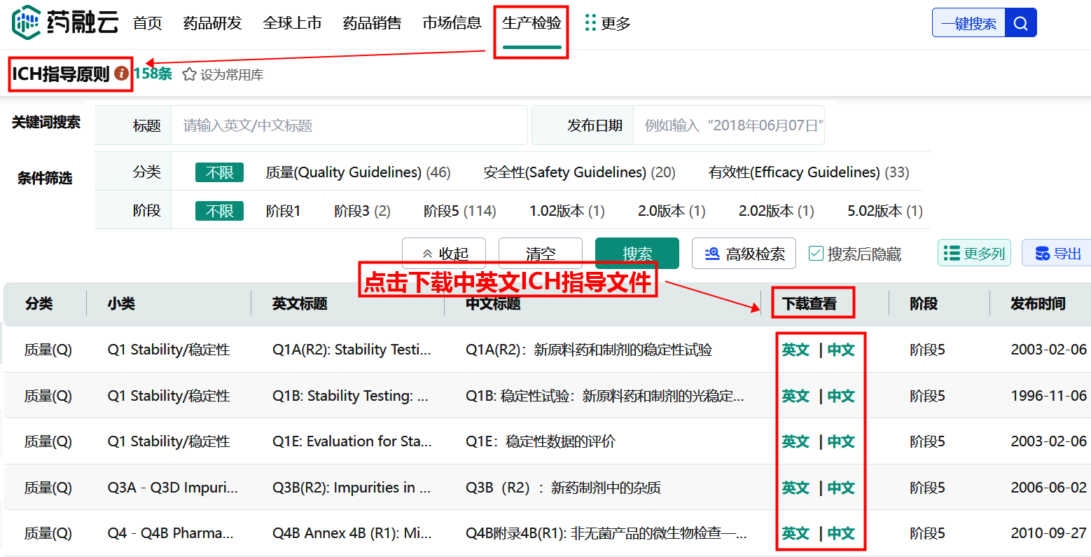The image size is (1091, 557).
Task: Open the 药品研发 navigation tab
Action: click(212, 23)
